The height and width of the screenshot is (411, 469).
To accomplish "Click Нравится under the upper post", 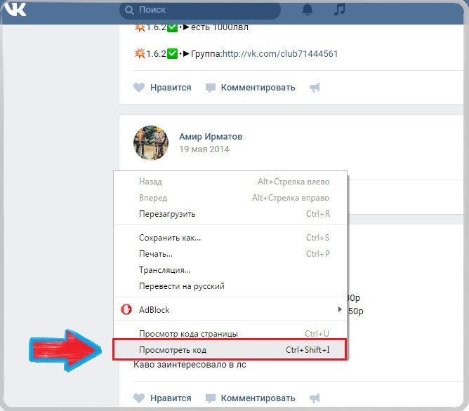I will (x=171, y=88).
